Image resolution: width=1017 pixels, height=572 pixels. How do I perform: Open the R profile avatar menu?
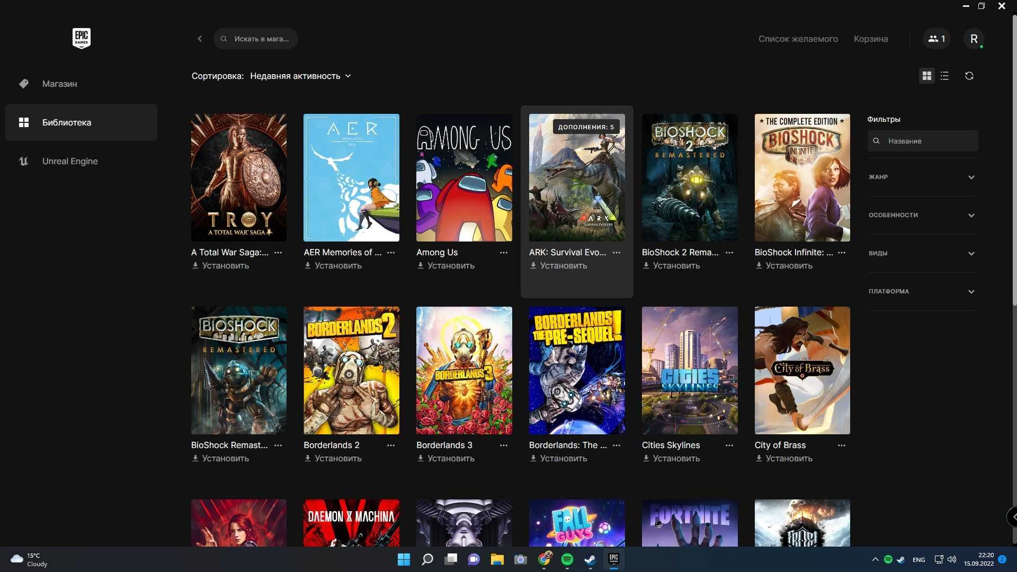click(974, 39)
